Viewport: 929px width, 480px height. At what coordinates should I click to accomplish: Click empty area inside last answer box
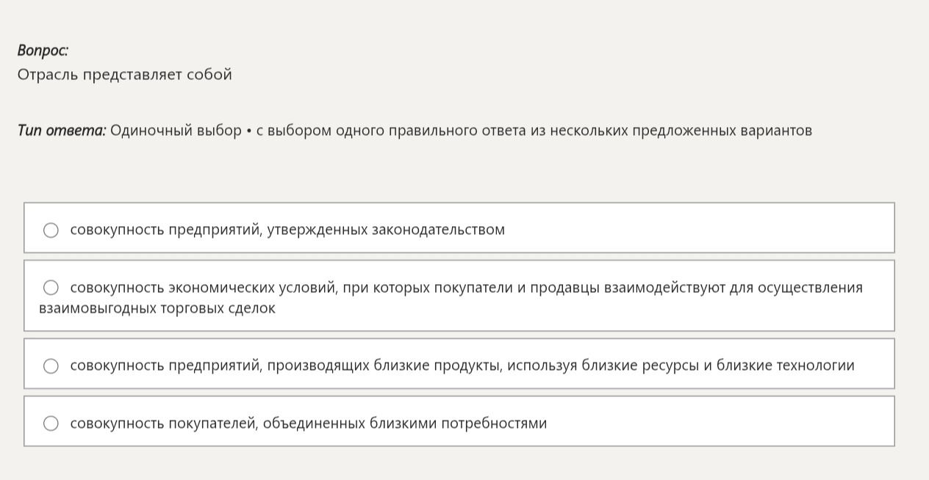point(720,421)
